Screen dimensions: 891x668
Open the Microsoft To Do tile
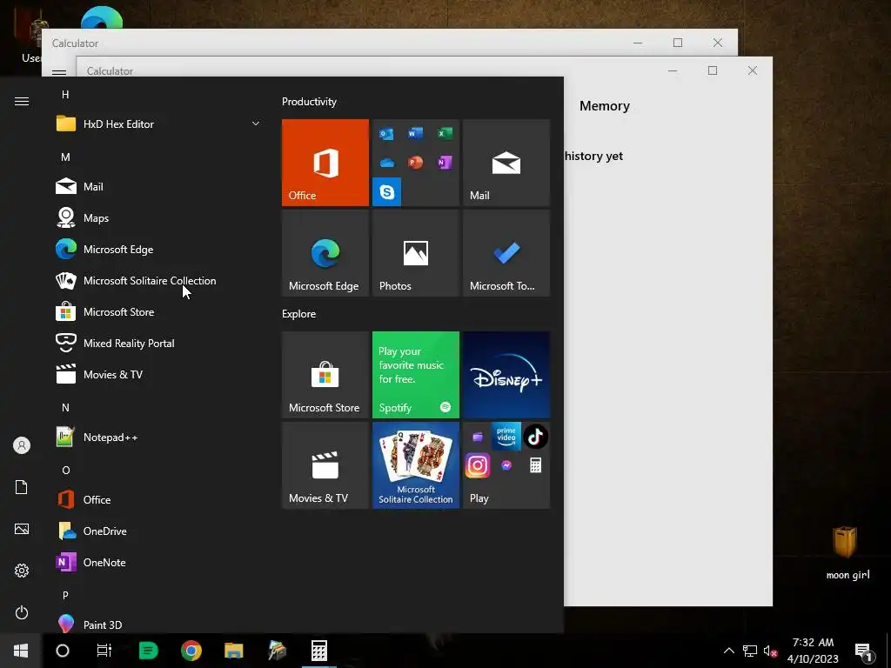click(x=506, y=253)
